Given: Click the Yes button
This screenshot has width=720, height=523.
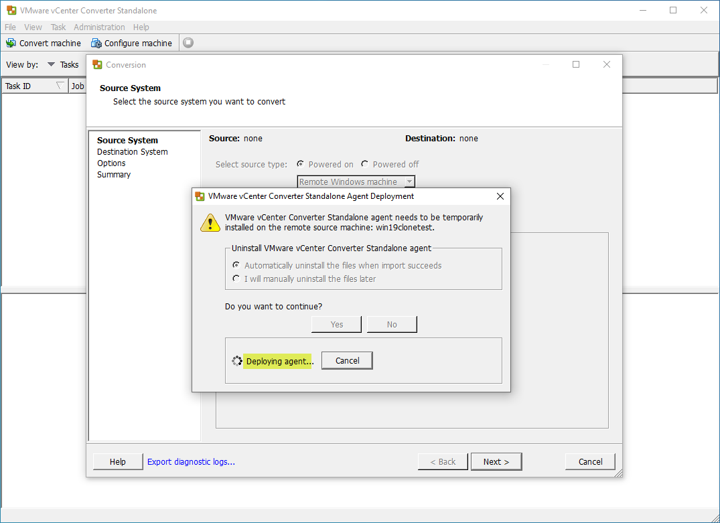Looking at the screenshot, I should 337,324.
